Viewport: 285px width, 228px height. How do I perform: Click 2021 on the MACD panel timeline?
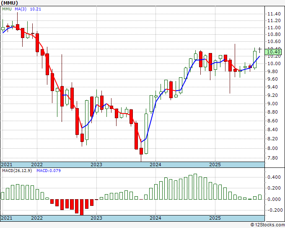coord(7,218)
